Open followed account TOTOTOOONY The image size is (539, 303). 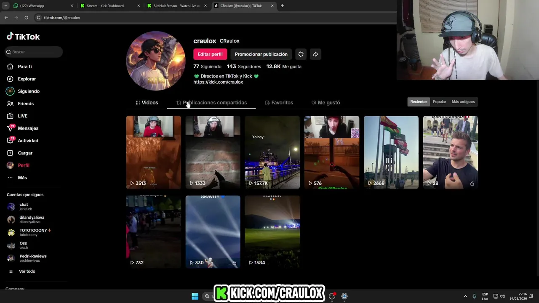tap(29, 232)
